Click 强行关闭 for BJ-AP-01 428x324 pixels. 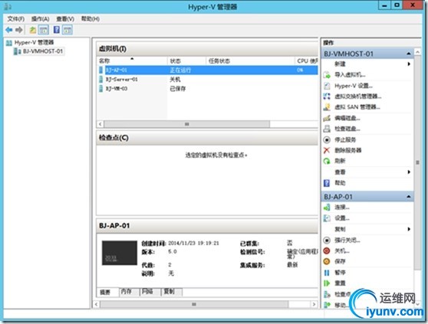pyautogui.click(x=347, y=240)
